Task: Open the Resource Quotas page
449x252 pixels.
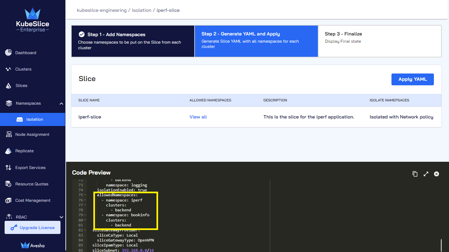Action: coord(33,184)
